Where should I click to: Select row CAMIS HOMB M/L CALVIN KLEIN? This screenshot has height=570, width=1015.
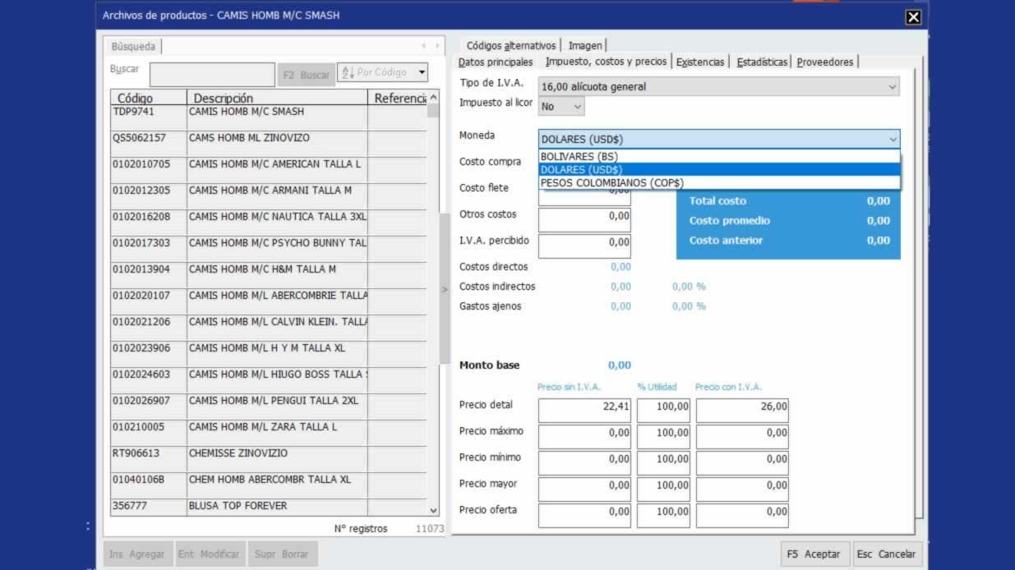click(x=269, y=328)
